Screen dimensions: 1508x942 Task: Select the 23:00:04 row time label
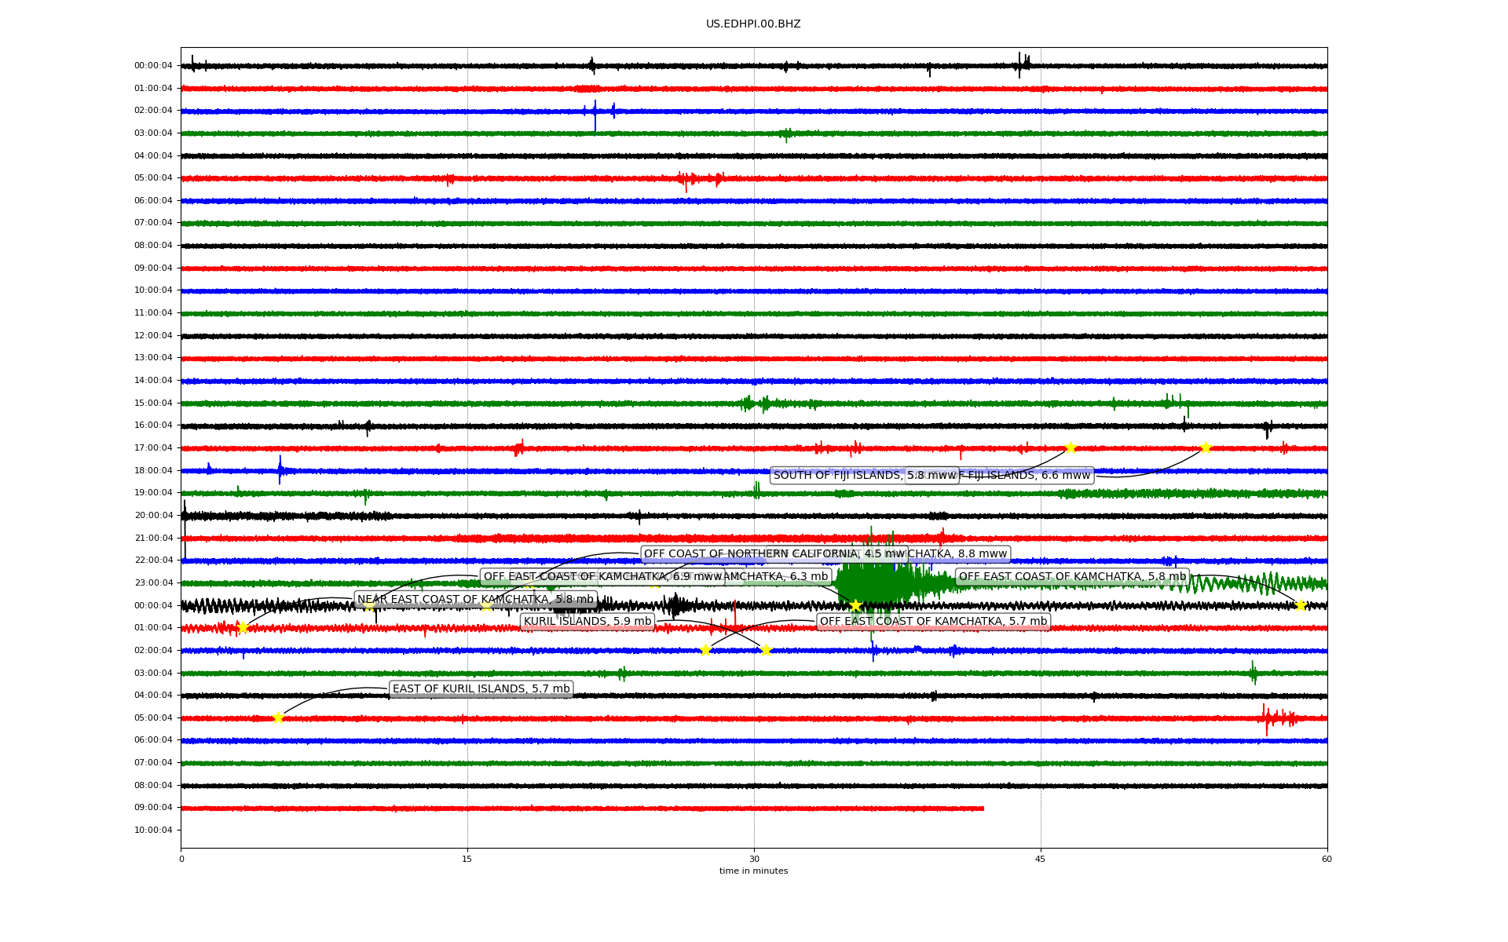[153, 583]
